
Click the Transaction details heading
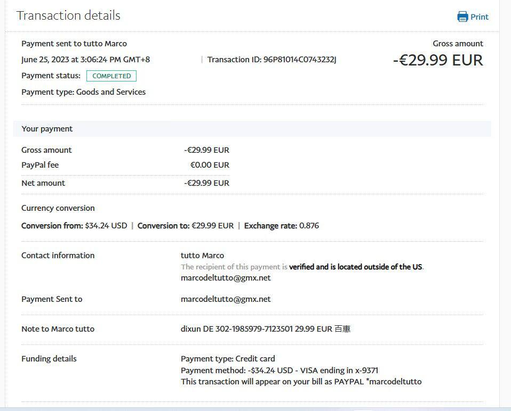click(x=68, y=15)
